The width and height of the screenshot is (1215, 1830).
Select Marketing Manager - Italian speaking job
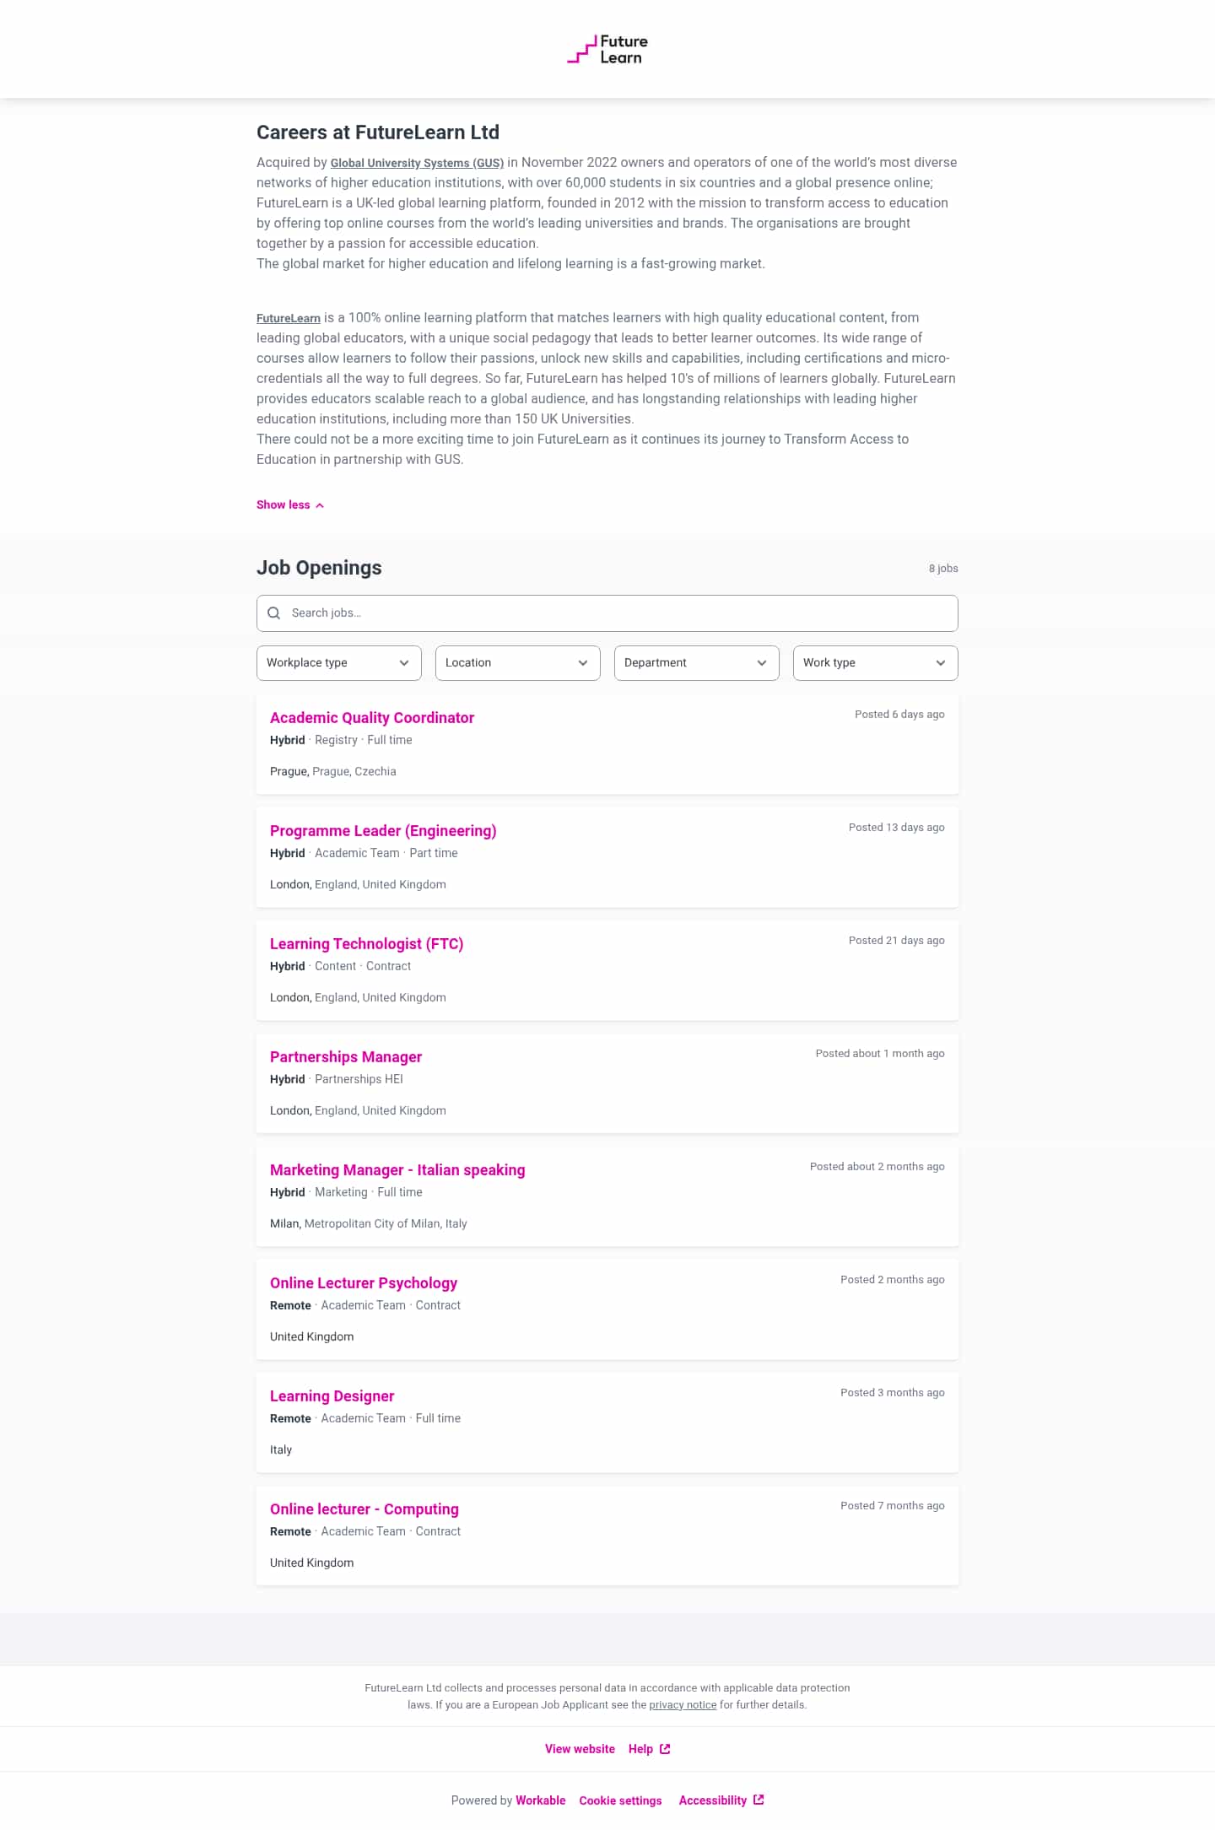(397, 1170)
